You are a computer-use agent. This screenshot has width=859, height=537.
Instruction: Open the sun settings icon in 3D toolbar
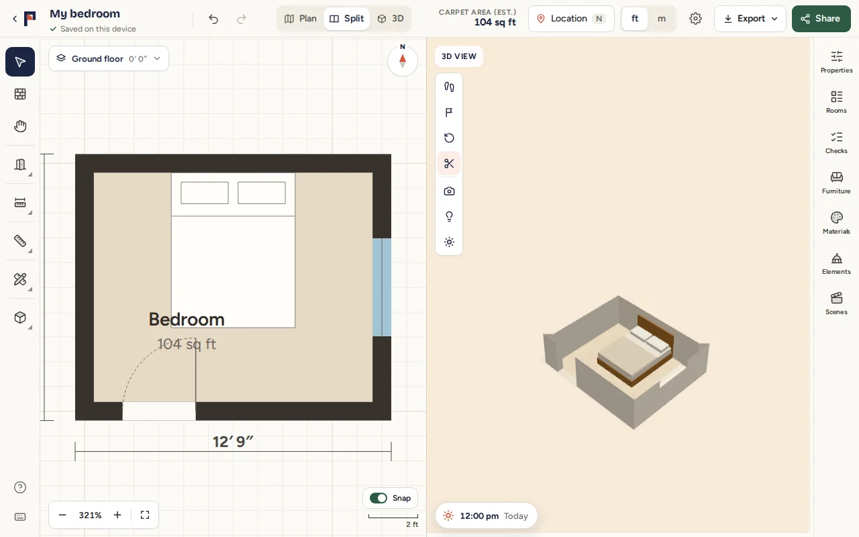click(x=449, y=242)
